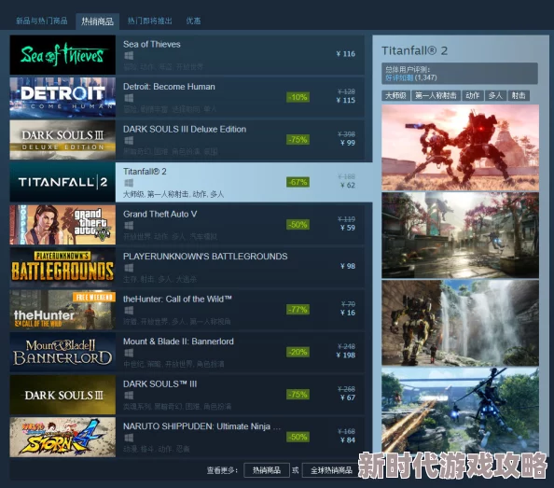
Task: Click Titanfall 2 tags line 大师级, 第一人称射击
Action: coord(173,194)
